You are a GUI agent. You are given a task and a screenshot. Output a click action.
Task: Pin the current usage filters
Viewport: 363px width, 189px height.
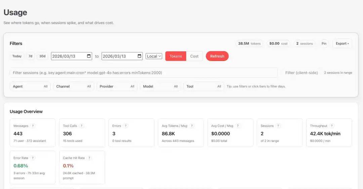(324, 44)
